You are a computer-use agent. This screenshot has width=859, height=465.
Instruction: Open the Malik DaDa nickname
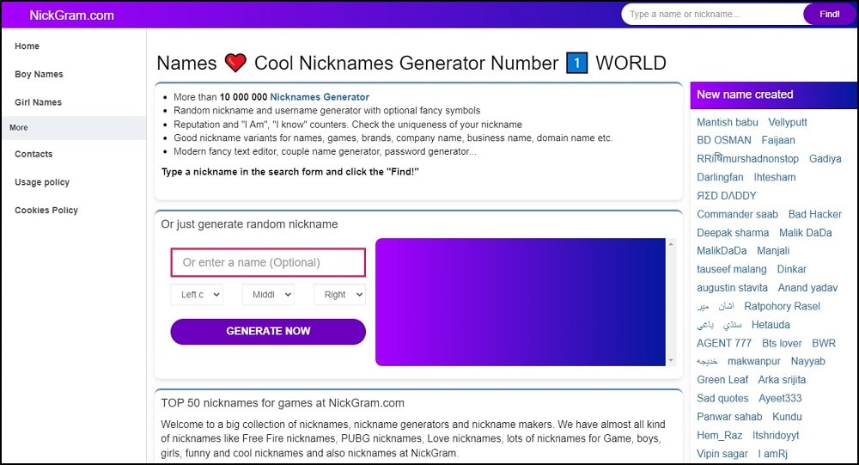click(806, 232)
